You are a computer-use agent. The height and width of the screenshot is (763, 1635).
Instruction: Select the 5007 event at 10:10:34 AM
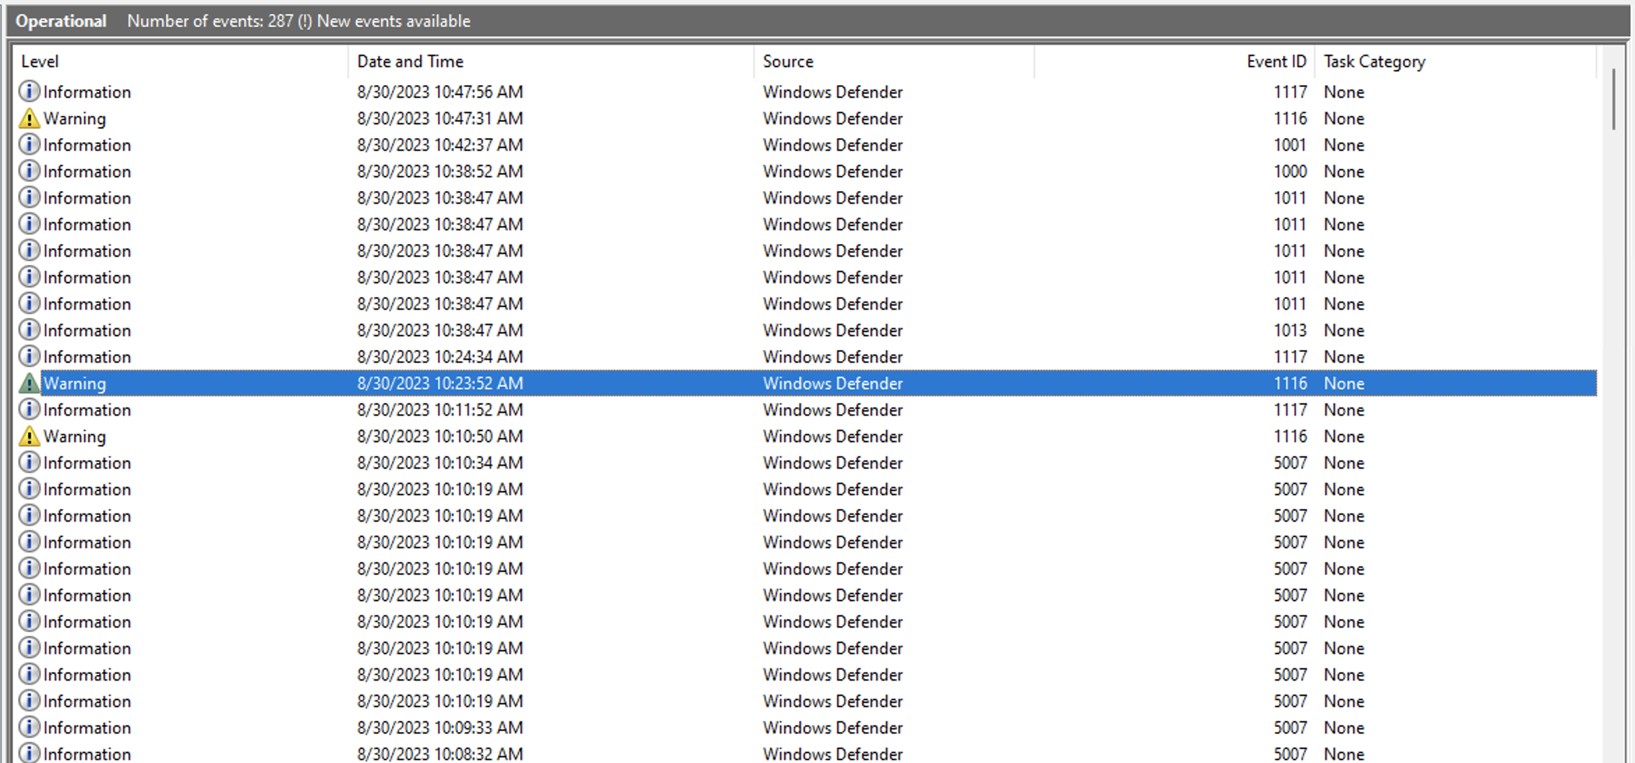point(439,463)
